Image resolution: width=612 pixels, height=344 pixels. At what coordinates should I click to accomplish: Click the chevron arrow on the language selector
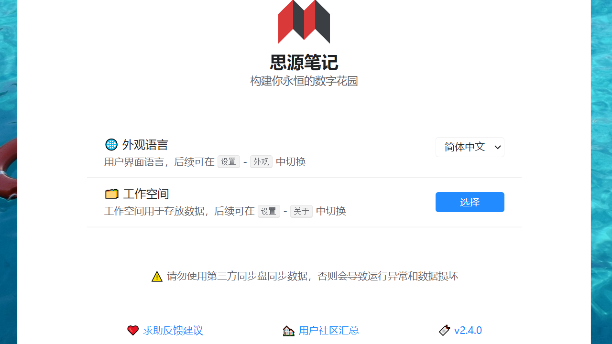pyautogui.click(x=497, y=147)
